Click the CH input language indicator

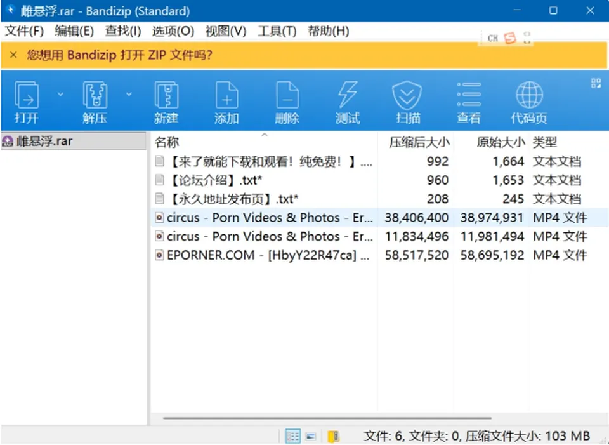[493, 38]
